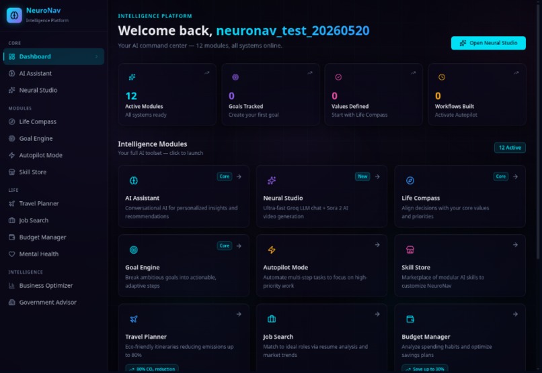Open the Skill Store card title

pos(416,268)
